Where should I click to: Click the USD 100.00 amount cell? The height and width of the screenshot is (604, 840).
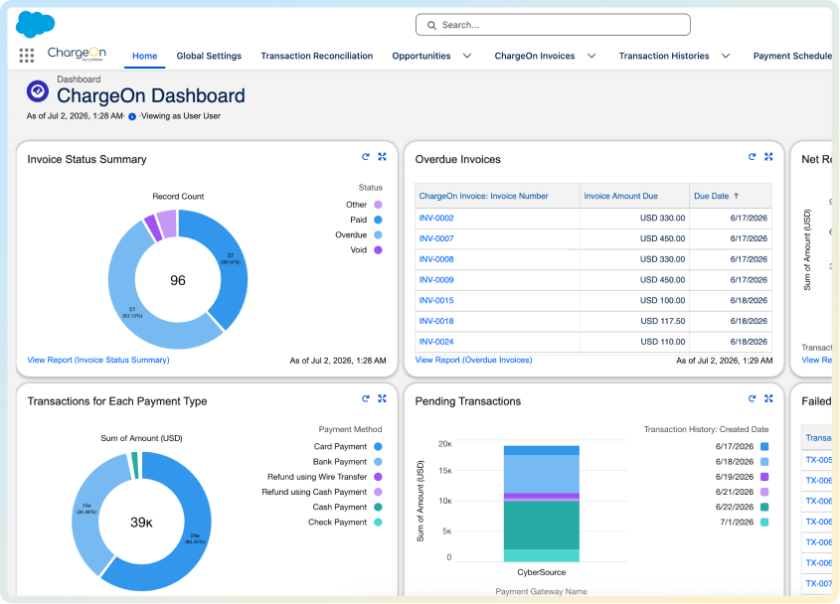pyautogui.click(x=634, y=300)
